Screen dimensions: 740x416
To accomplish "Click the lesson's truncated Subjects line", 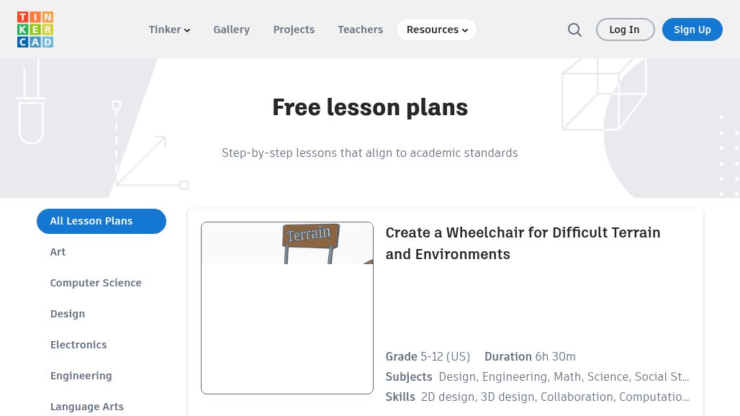I will pos(537,377).
